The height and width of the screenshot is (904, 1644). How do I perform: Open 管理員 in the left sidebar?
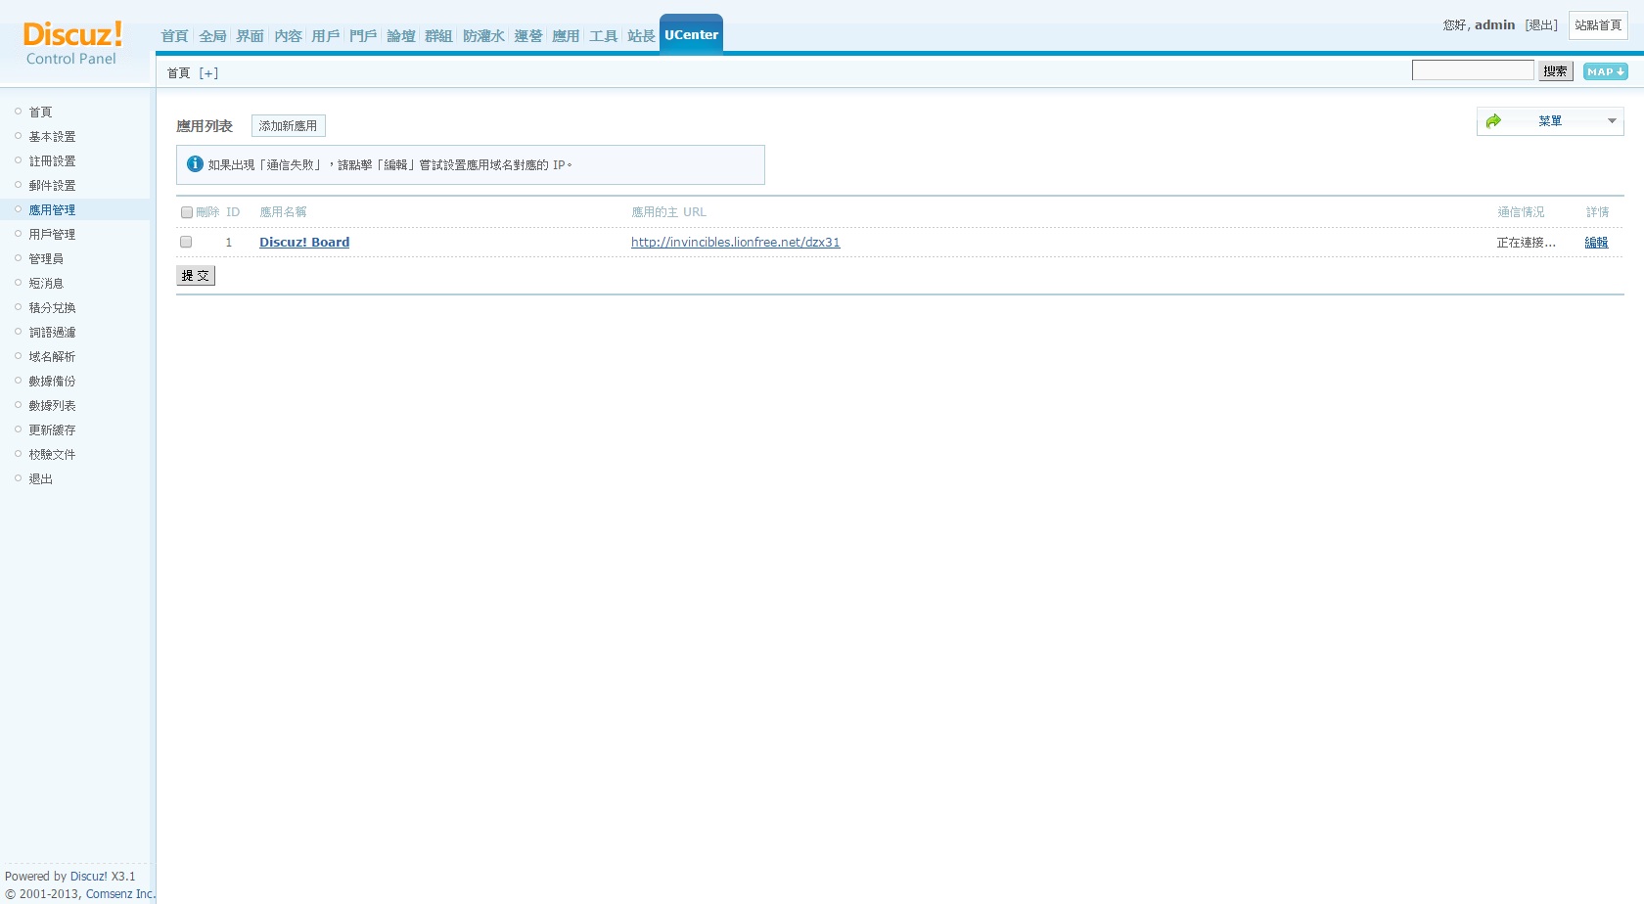[46, 259]
